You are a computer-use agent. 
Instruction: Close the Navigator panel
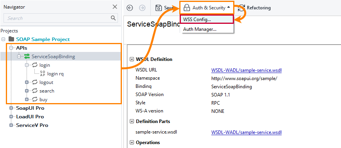[115, 7]
